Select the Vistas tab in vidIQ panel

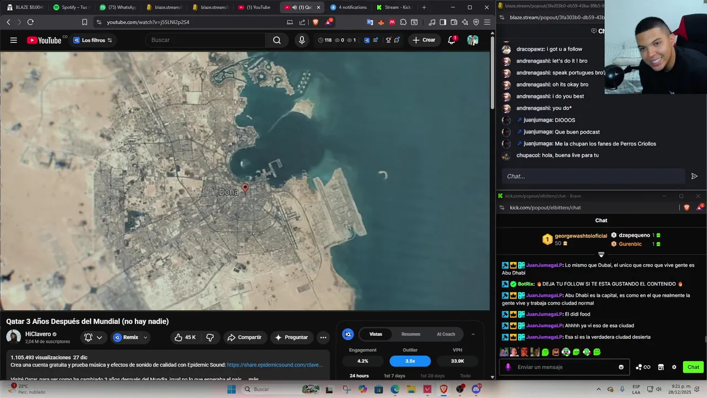point(376,334)
